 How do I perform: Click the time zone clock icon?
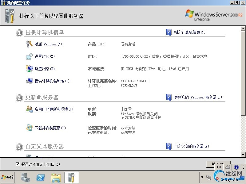(x=29, y=56)
